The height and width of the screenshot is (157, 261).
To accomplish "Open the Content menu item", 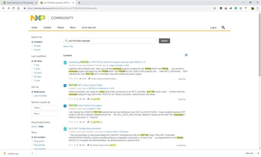I will [47, 27].
